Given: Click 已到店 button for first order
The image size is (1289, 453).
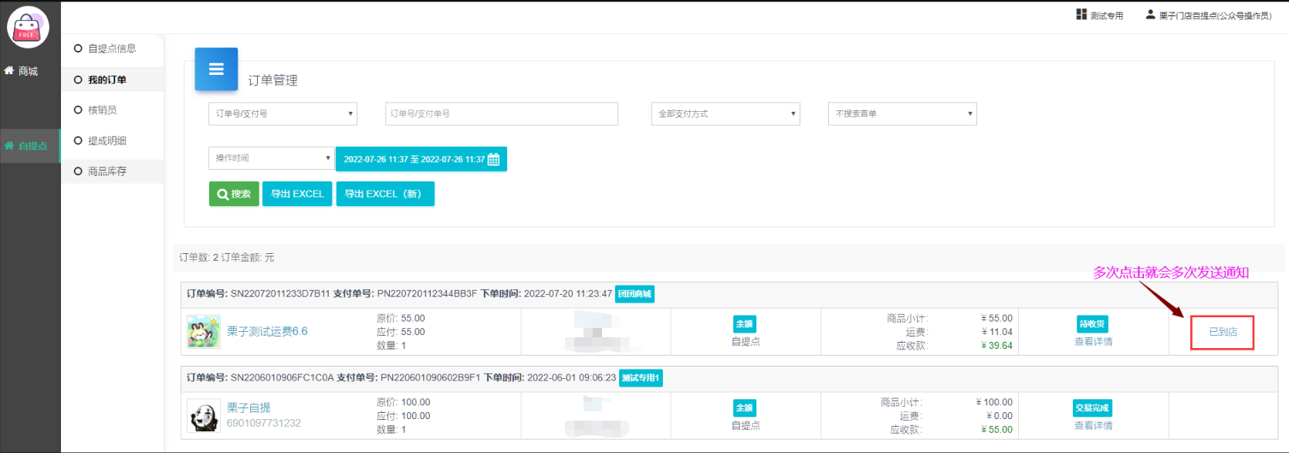Looking at the screenshot, I should pyautogui.click(x=1223, y=332).
